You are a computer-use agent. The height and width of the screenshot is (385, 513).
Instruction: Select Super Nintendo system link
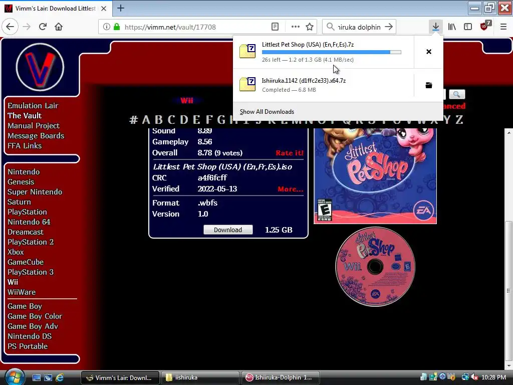click(x=35, y=192)
